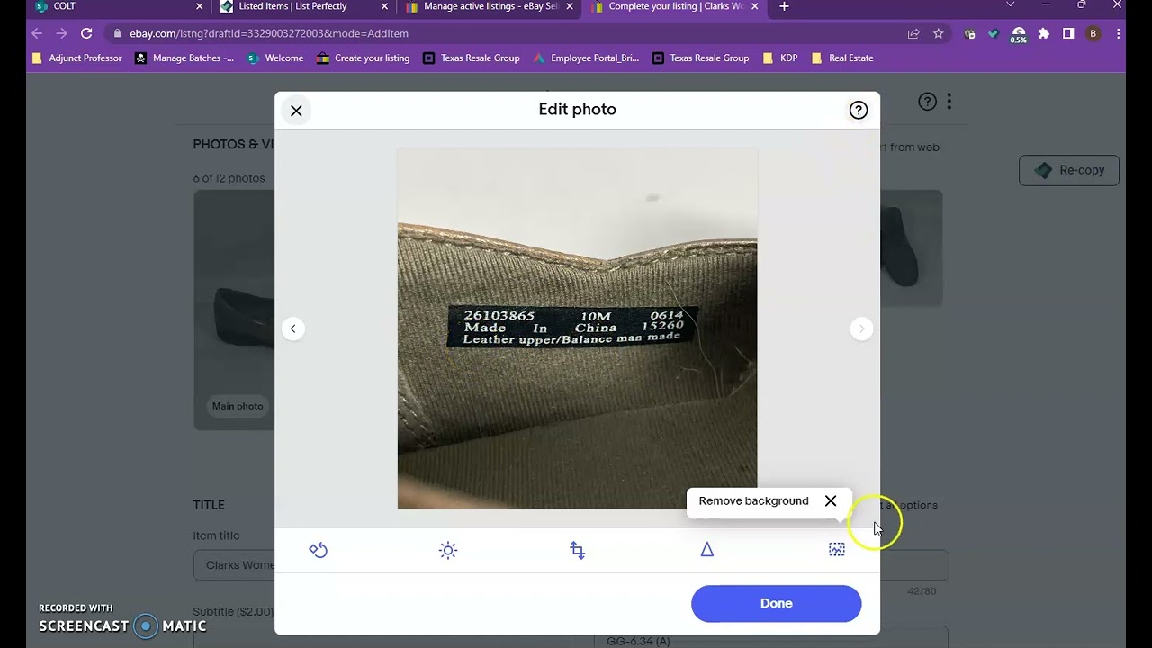Click the 0.5% cashback extension icon
This screenshot has height=648, width=1152.
coord(1018,34)
